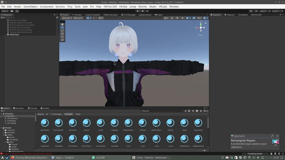This screenshot has width=285, height=160.
Task: Select the Move tool in Scene
Action: 62,27
